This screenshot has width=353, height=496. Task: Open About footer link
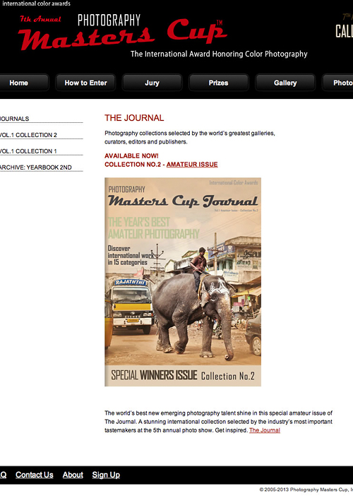(73, 475)
